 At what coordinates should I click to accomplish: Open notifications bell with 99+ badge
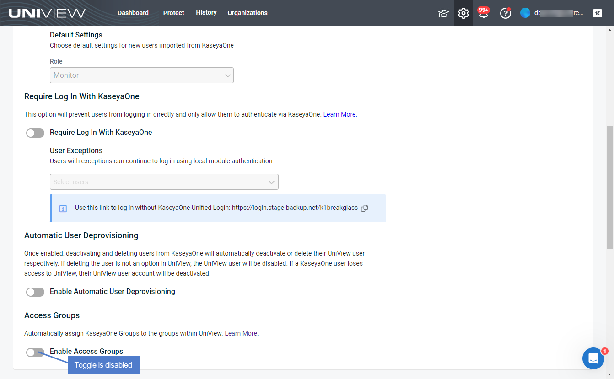point(484,13)
